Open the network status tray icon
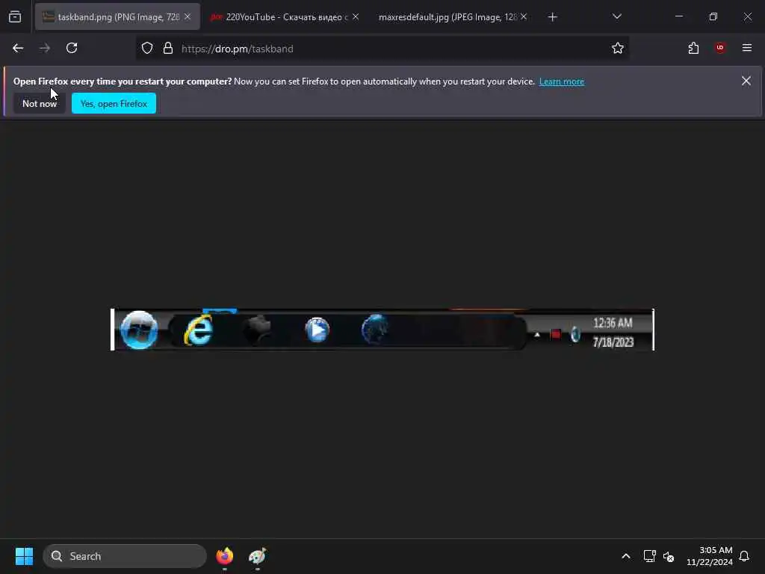 coord(649,556)
